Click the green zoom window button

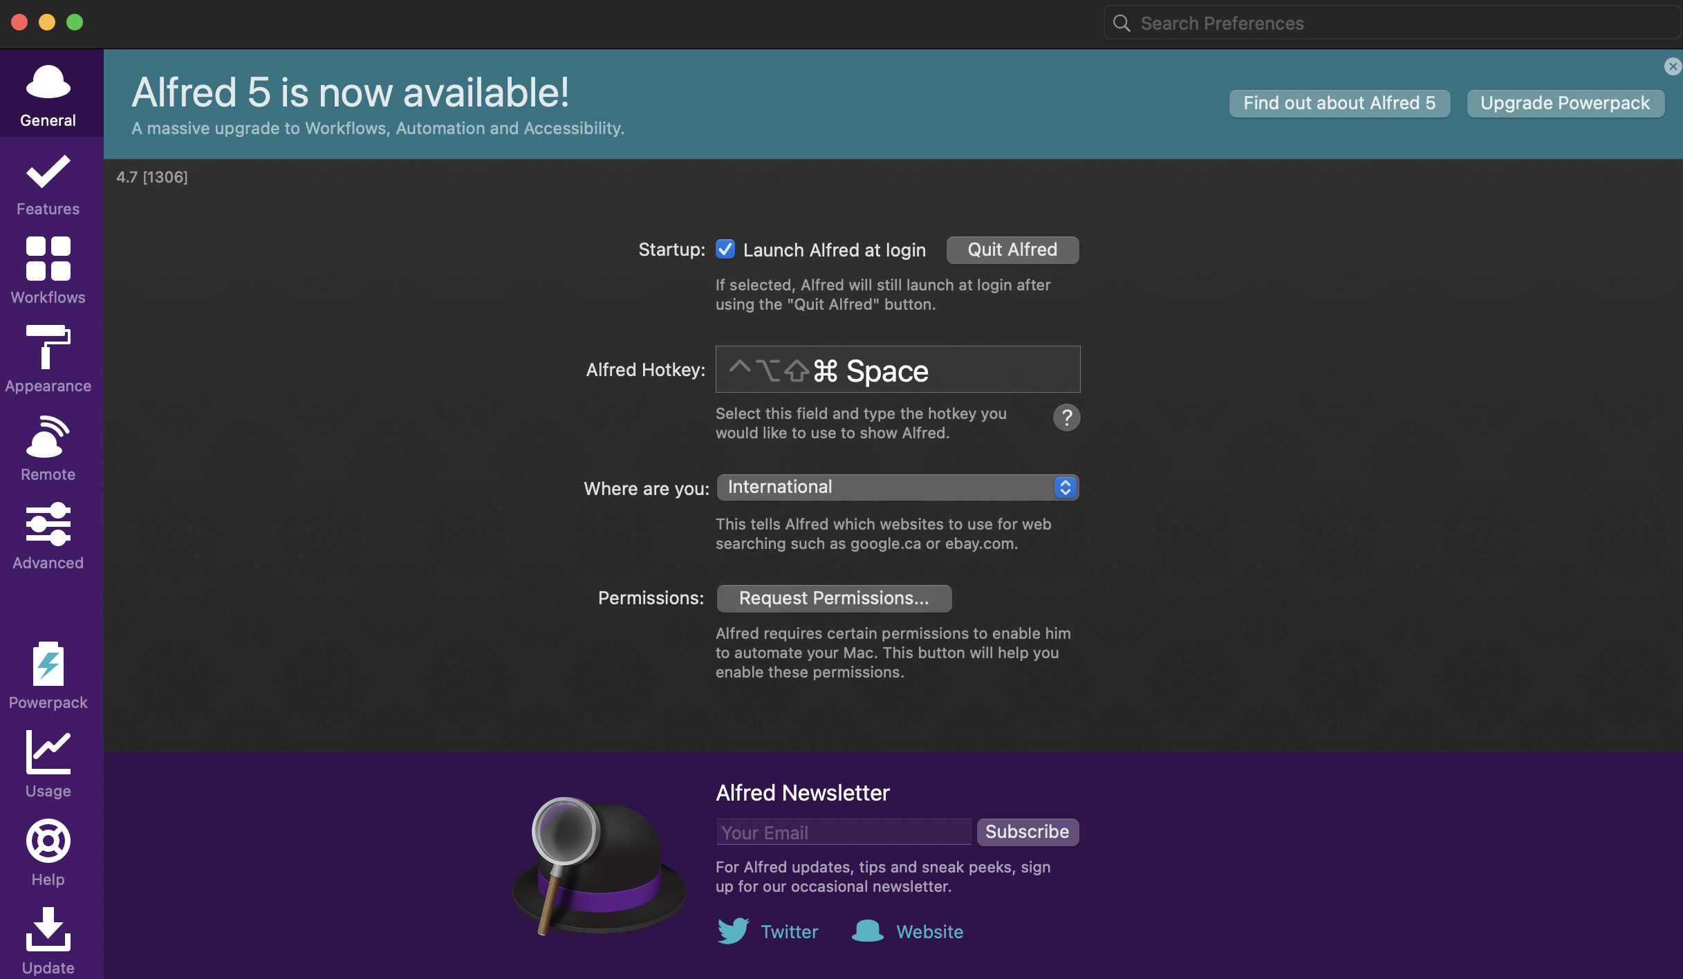75,22
